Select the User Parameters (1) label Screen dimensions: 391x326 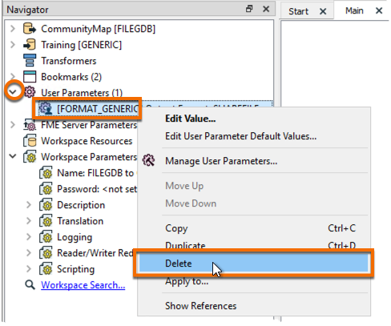point(82,93)
